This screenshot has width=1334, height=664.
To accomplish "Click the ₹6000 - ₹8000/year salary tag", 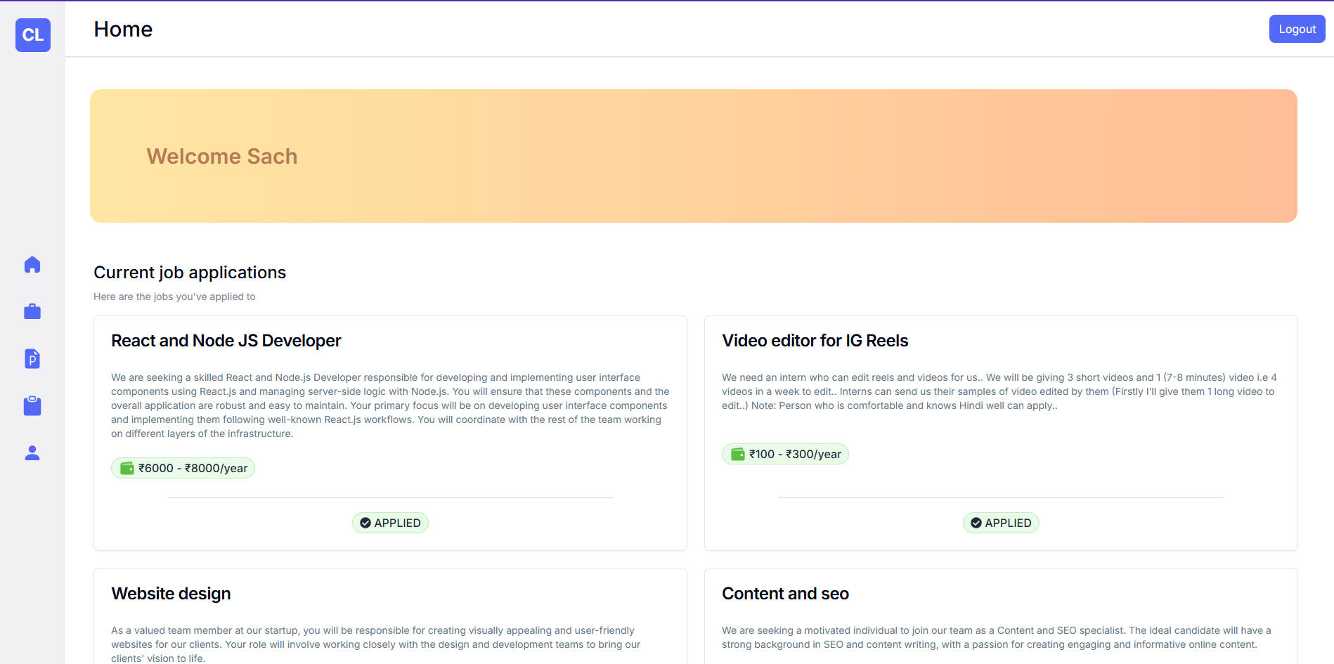I will coord(183,468).
